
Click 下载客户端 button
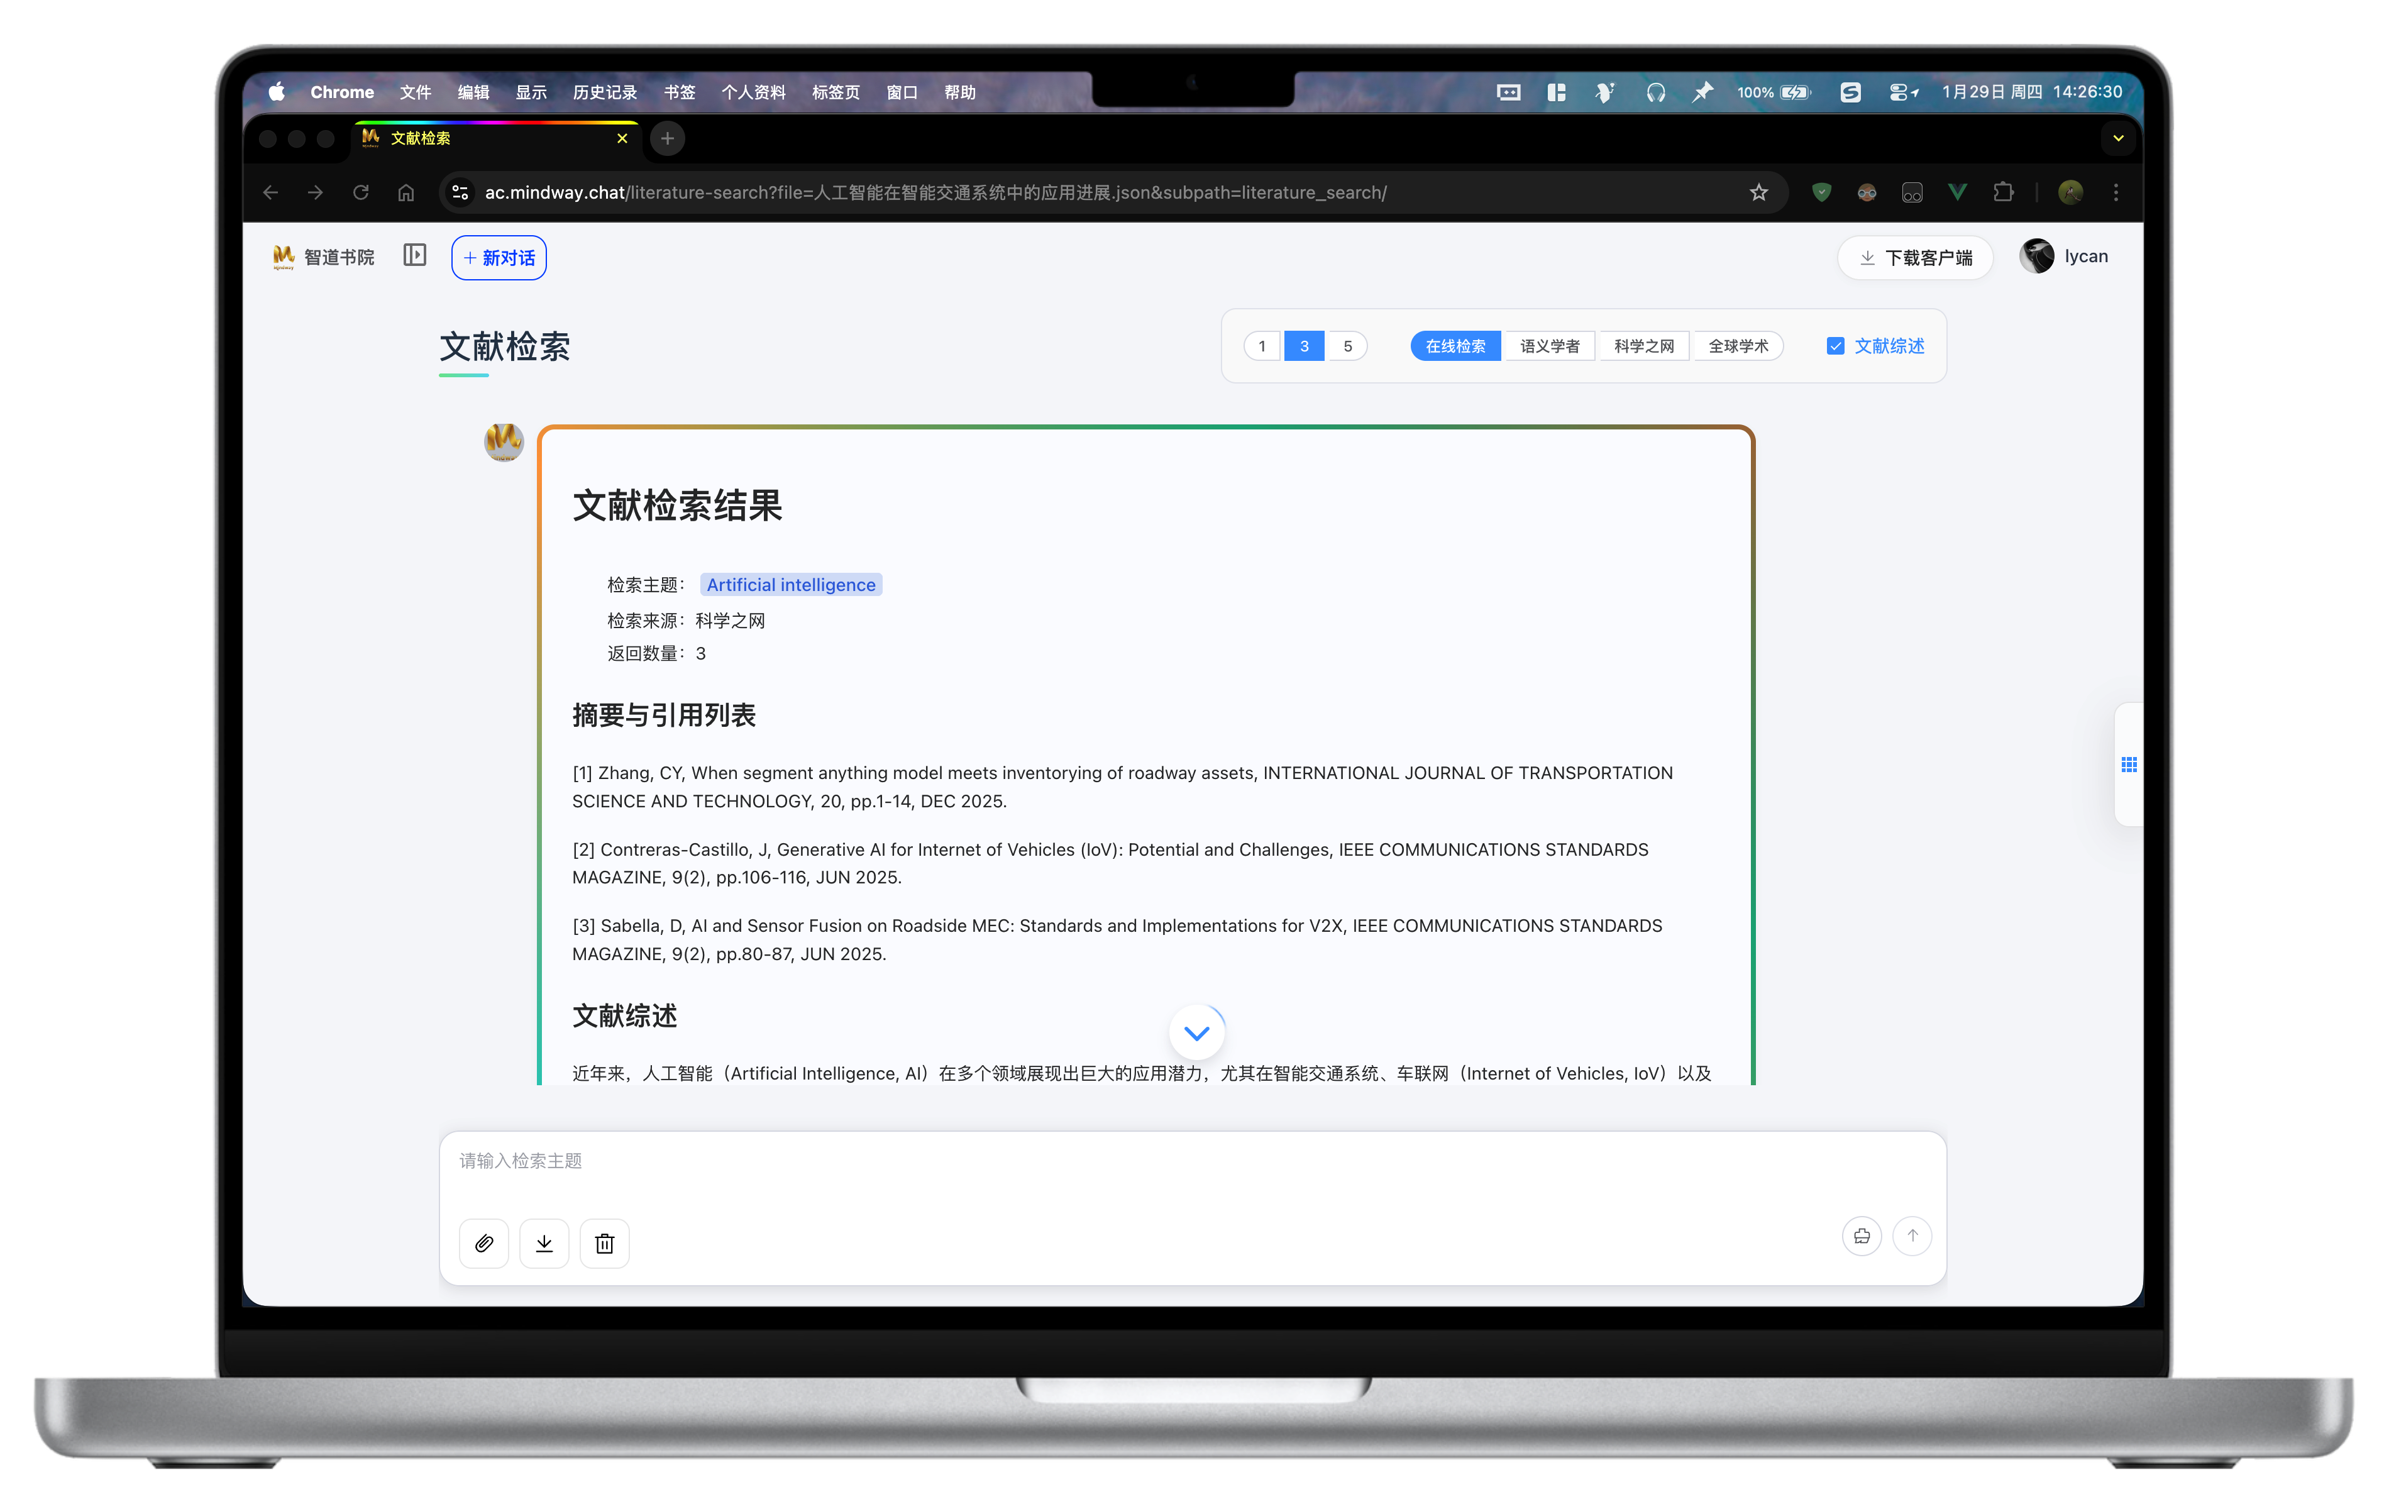tap(1915, 258)
